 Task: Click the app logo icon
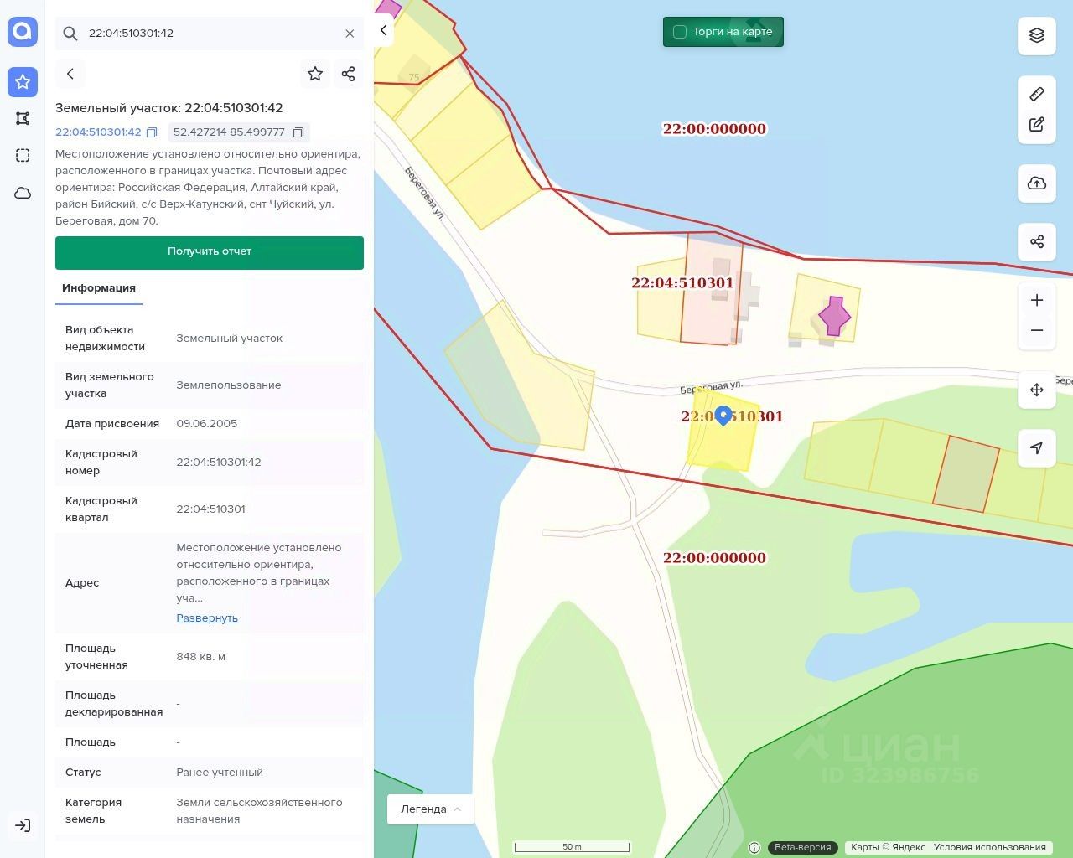pos(23,32)
